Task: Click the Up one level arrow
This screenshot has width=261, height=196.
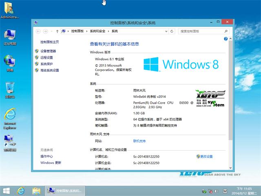Action: click(57, 31)
